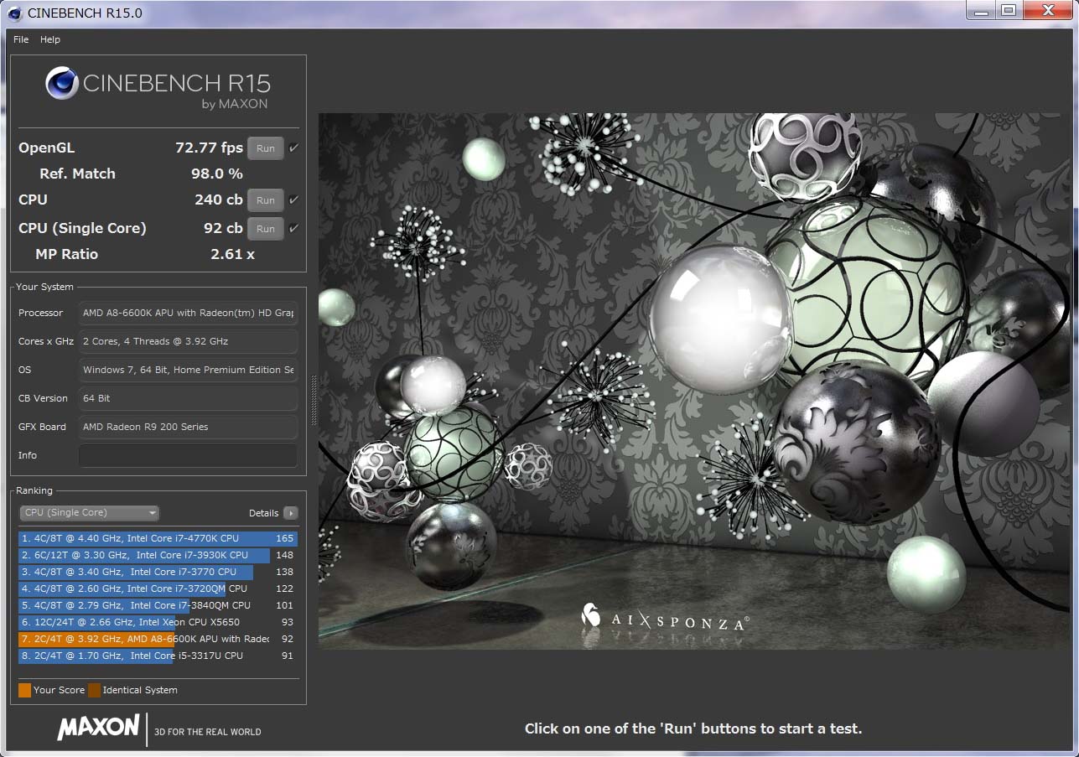Open the File menu
The height and width of the screenshot is (757, 1079).
[21, 39]
